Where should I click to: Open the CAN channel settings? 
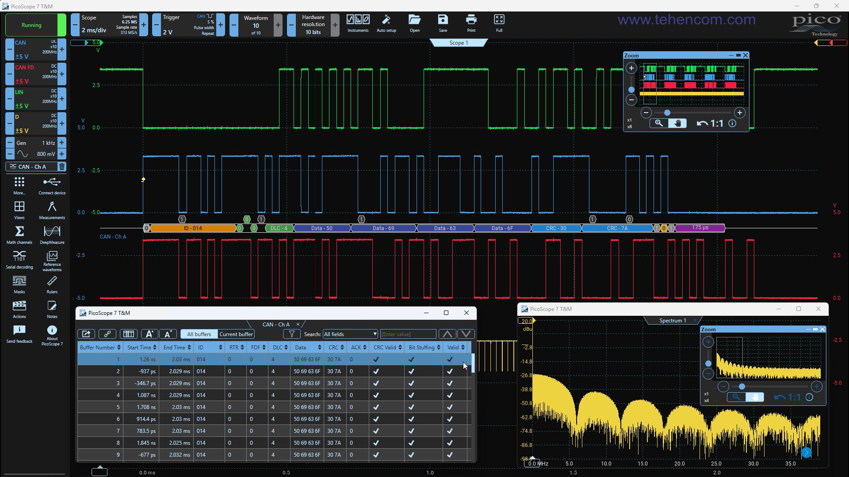click(x=36, y=49)
